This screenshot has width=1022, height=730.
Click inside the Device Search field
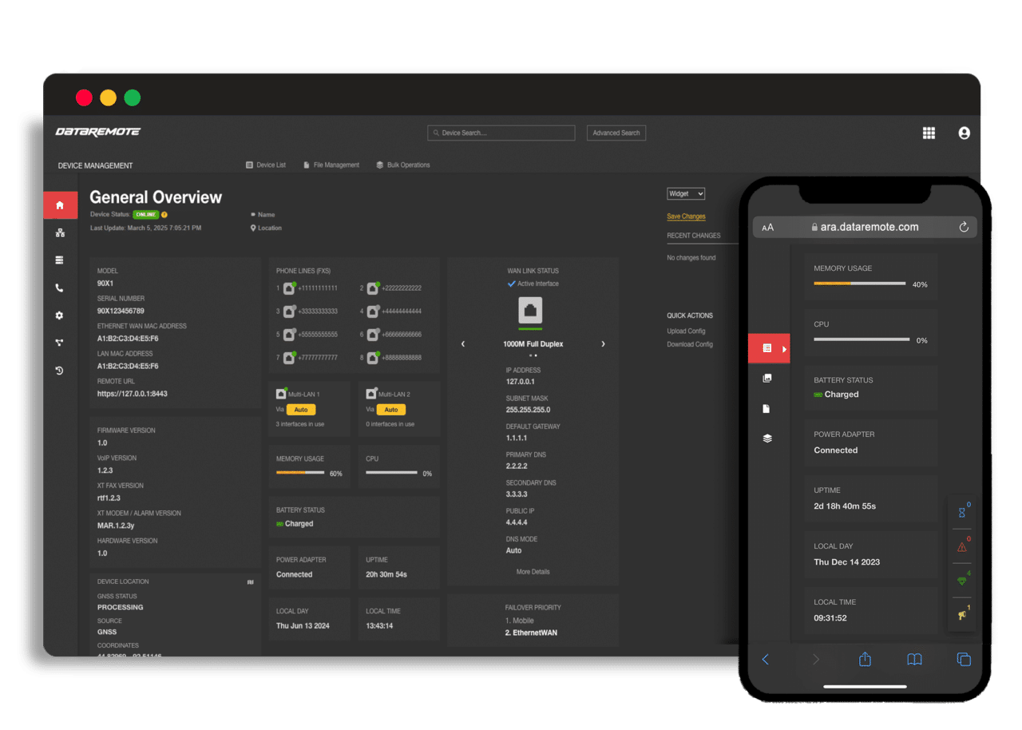[x=505, y=133]
